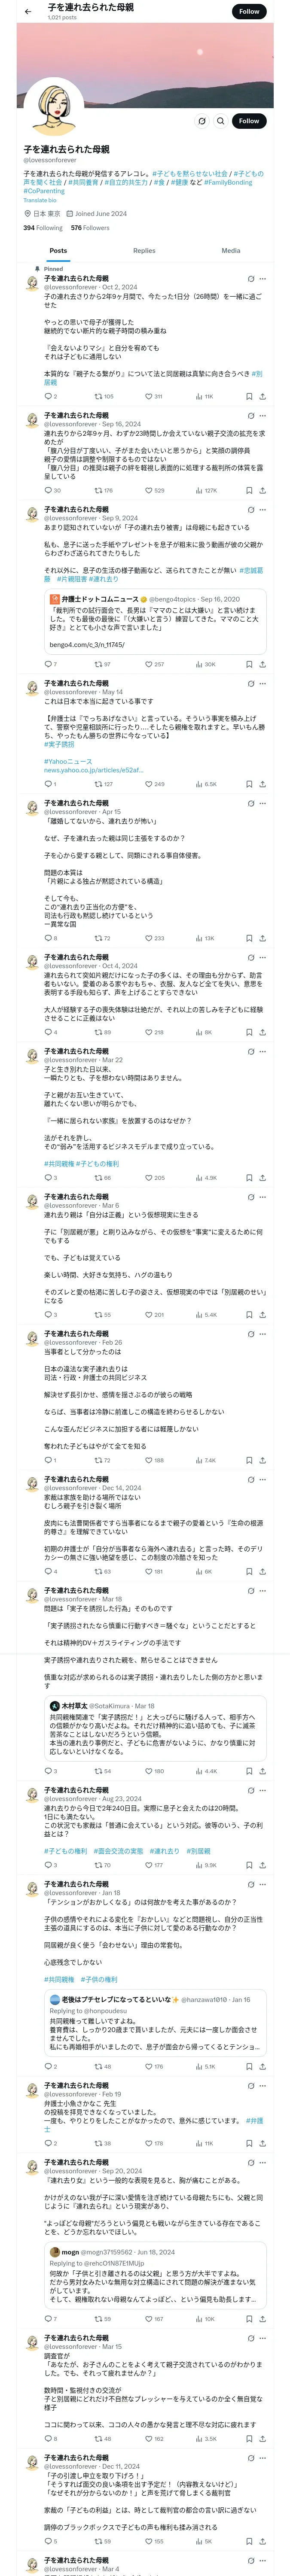Like the pinned Oct 2, 2024 post
Screen dimensions: 290x2576
(x=149, y=396)
